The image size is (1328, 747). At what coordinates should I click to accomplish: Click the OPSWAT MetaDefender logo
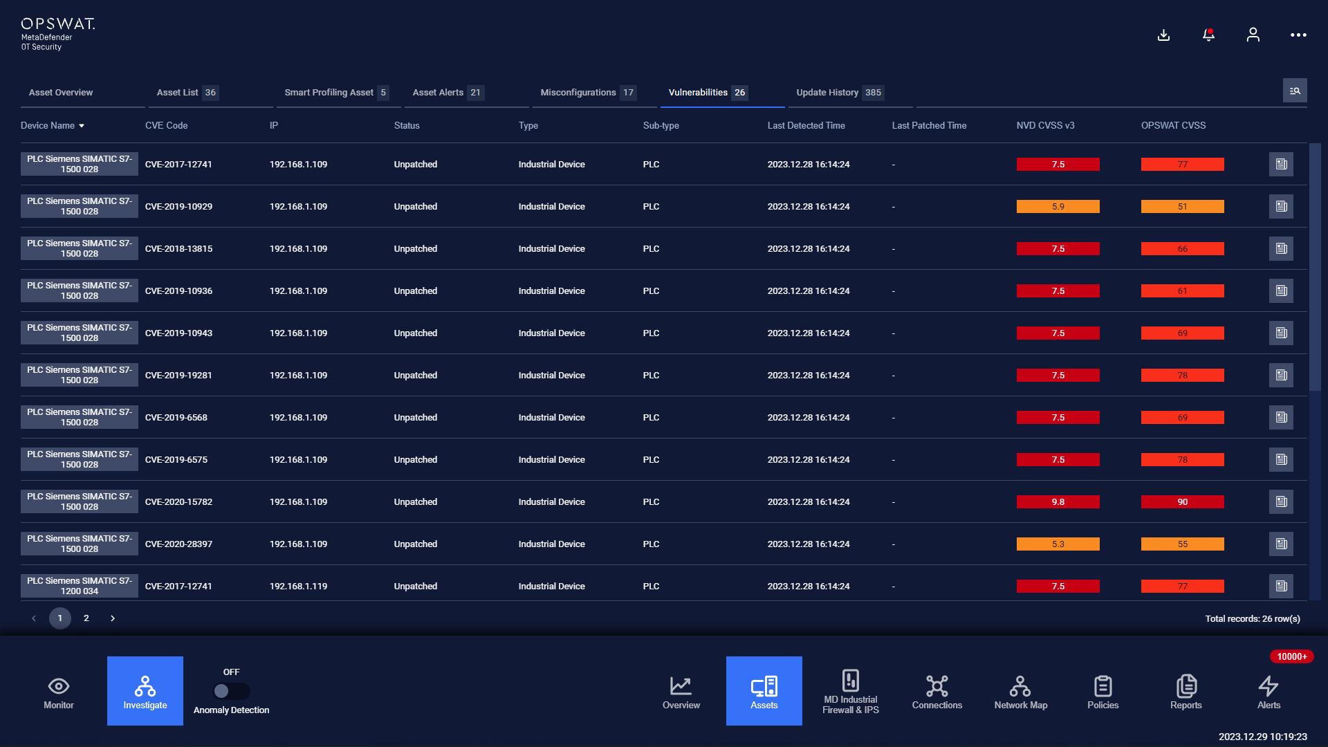[57, 34]
